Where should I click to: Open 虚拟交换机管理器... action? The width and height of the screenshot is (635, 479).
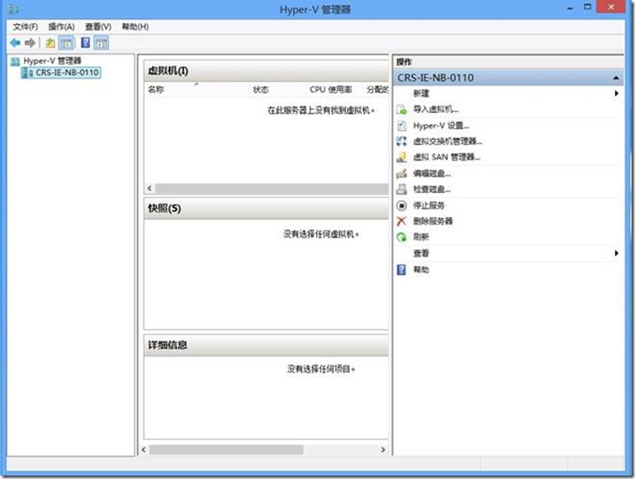[447, 141]
